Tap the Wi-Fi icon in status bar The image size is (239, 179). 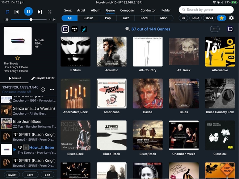tap(214, 2)
